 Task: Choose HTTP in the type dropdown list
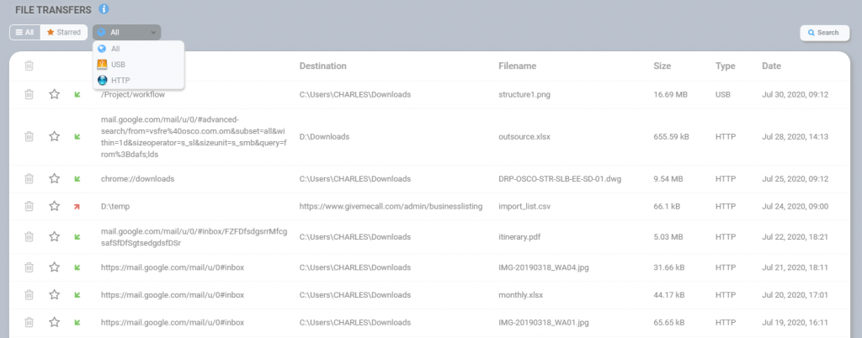click(139, 80)
